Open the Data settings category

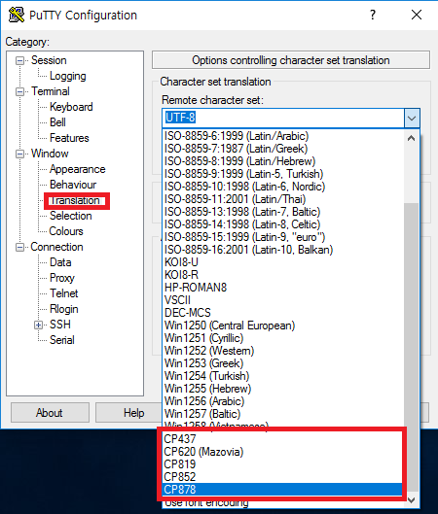click(x=60, y=262)
